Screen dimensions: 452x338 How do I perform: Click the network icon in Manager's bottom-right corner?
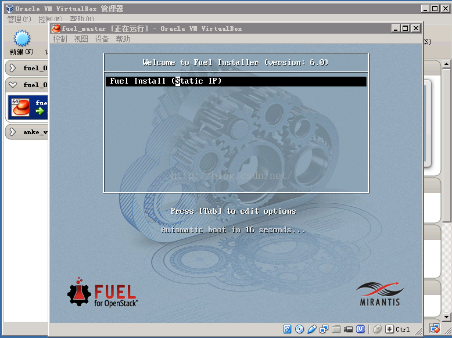pos(435,328)
